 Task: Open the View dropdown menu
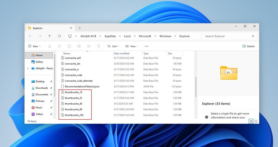point(132,46)
